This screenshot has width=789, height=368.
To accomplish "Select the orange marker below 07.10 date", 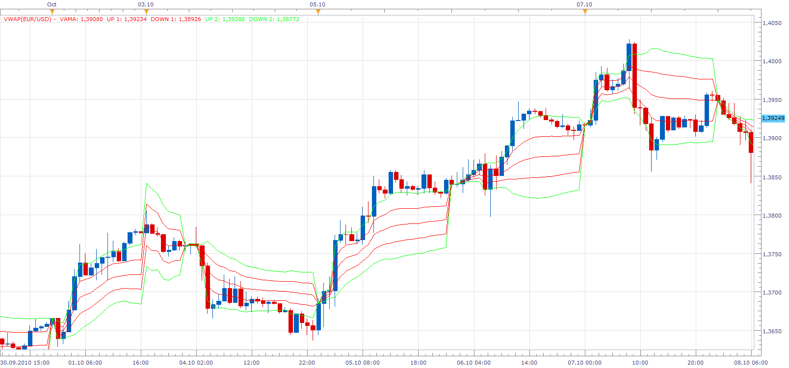I will pyautogui.click(x=585, y=12).
